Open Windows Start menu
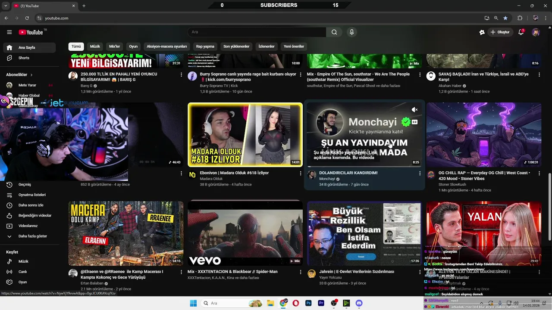The image size is (552, 310). pos(193,303)
